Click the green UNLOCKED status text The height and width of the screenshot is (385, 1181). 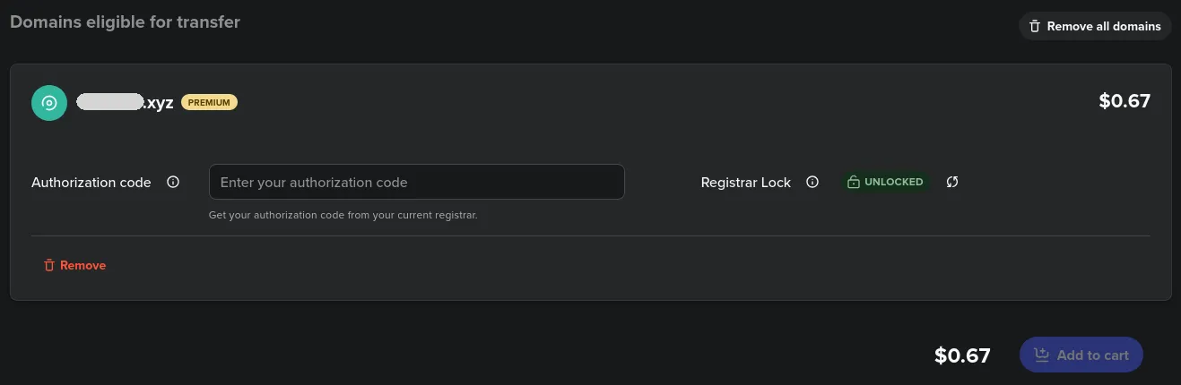(x=893, y=182)
